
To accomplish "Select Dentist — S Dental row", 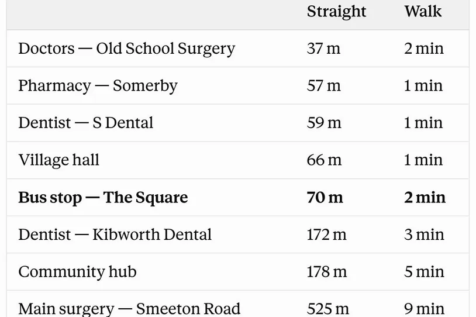I will pos(237,123).
